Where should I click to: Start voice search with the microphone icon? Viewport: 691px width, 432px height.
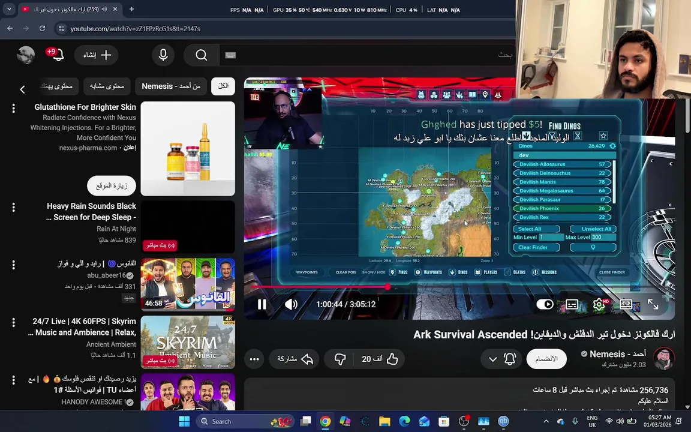click(x=163, y=55)
